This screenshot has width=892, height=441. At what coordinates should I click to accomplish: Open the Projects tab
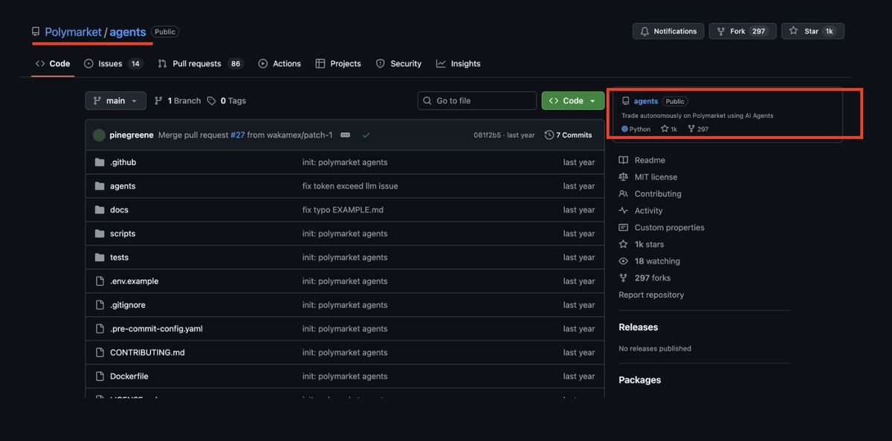[x=338, y=64]
